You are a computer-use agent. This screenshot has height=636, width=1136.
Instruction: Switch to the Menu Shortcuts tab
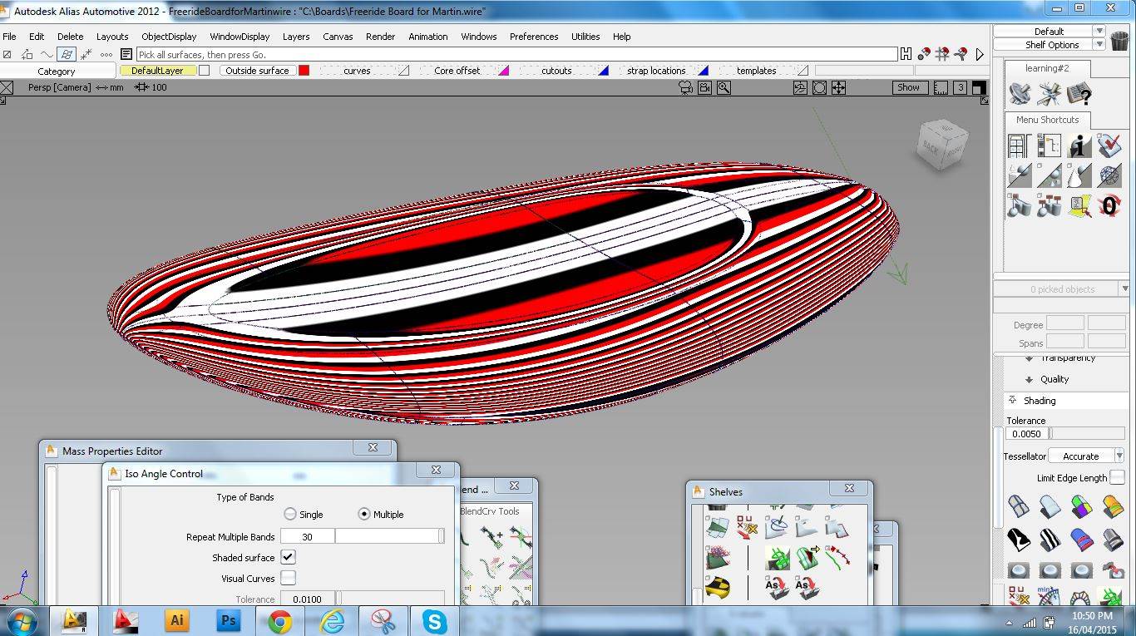[x=1047, y=120]
